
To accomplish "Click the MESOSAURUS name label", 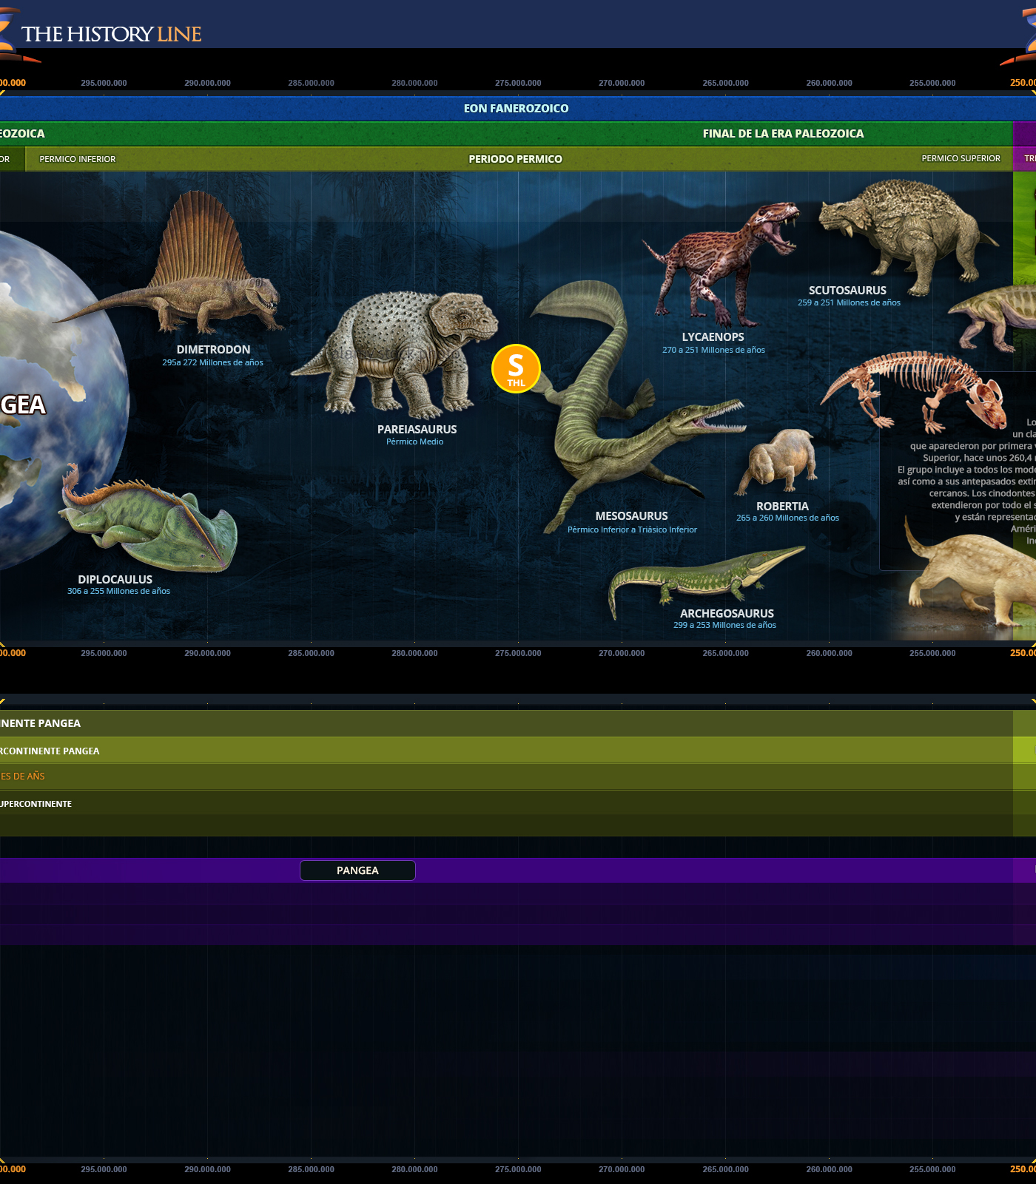I will pyautogui.click(x=631, y=516).
